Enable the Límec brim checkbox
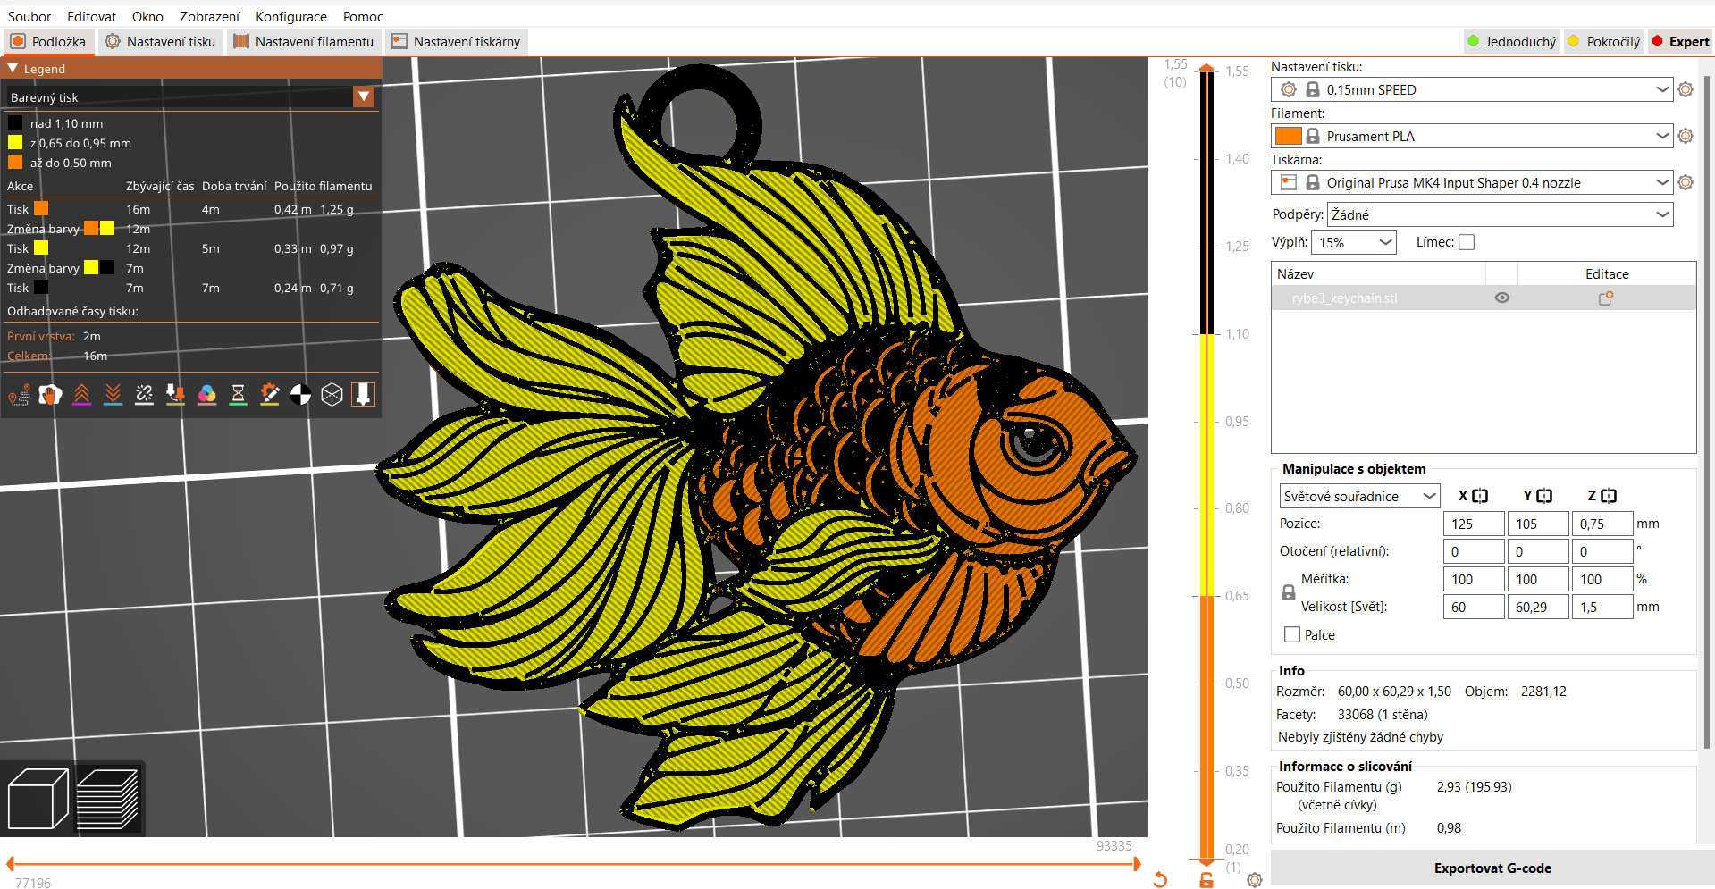Viewport: 1715px width, 889px height. point(1466,241)
